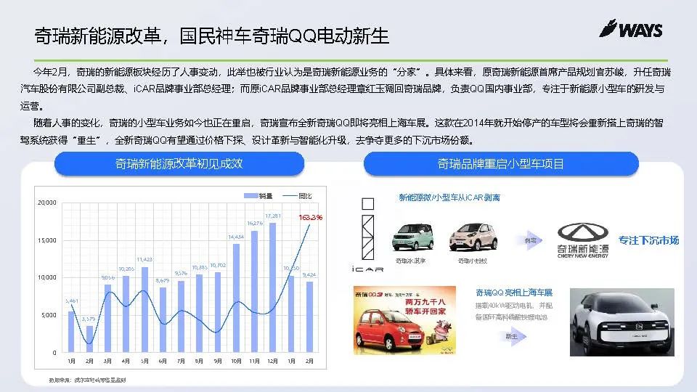
Task: Click the 奇瑞QQ亮相上海车展 heading
Action: [x=514, y=293]
